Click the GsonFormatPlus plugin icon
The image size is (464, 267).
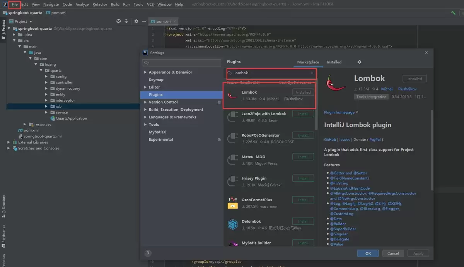pos(232,203)
